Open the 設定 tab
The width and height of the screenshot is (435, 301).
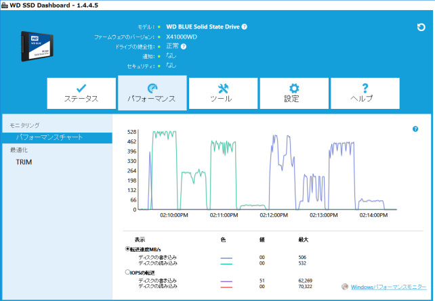point(294,93)
